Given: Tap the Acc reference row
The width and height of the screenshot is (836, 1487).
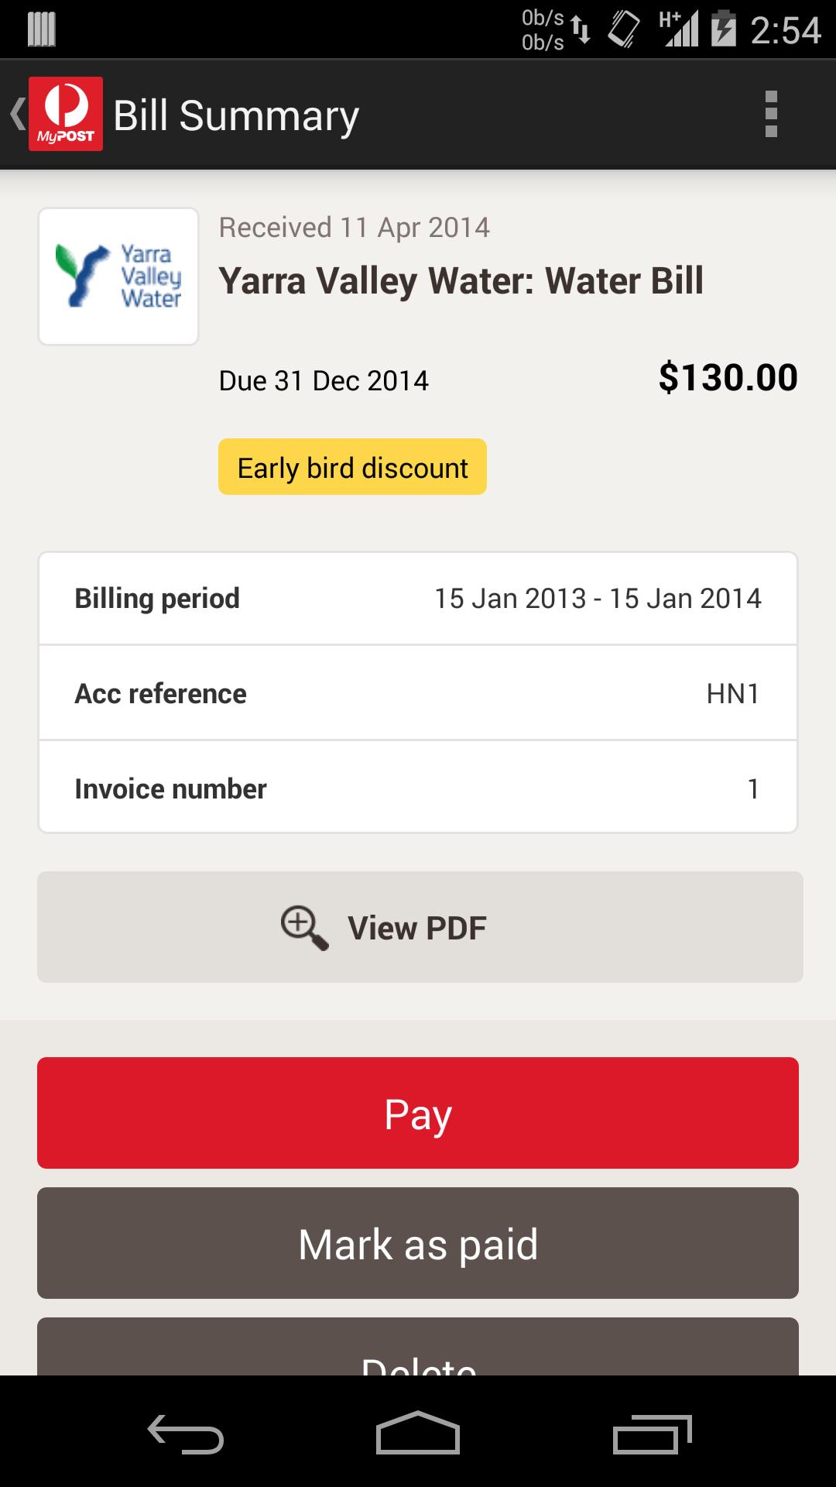Looking at the screenshot, I should (x=418, y=693).
